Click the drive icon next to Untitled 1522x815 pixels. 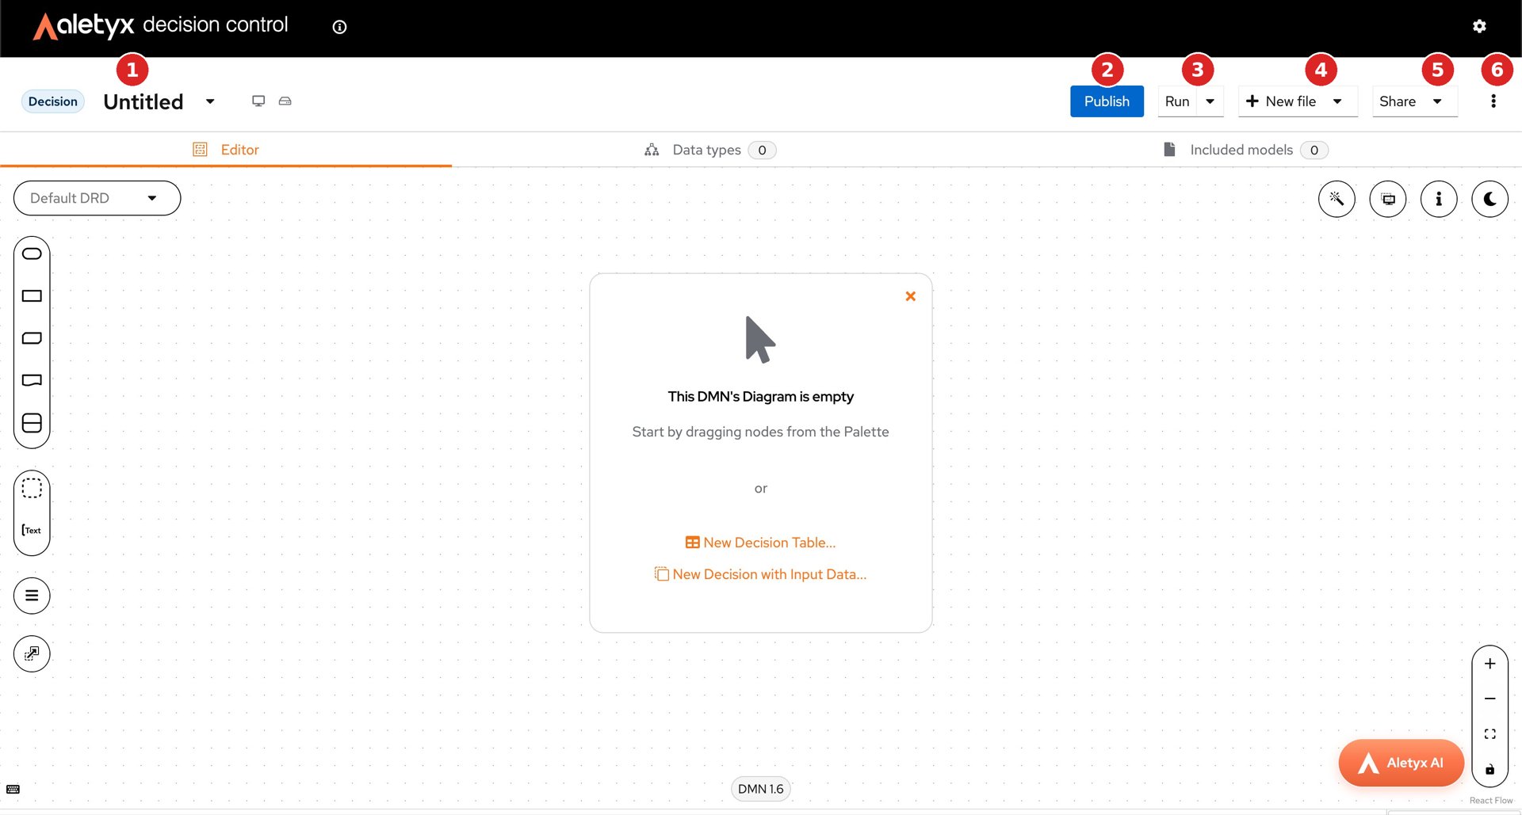285,101
